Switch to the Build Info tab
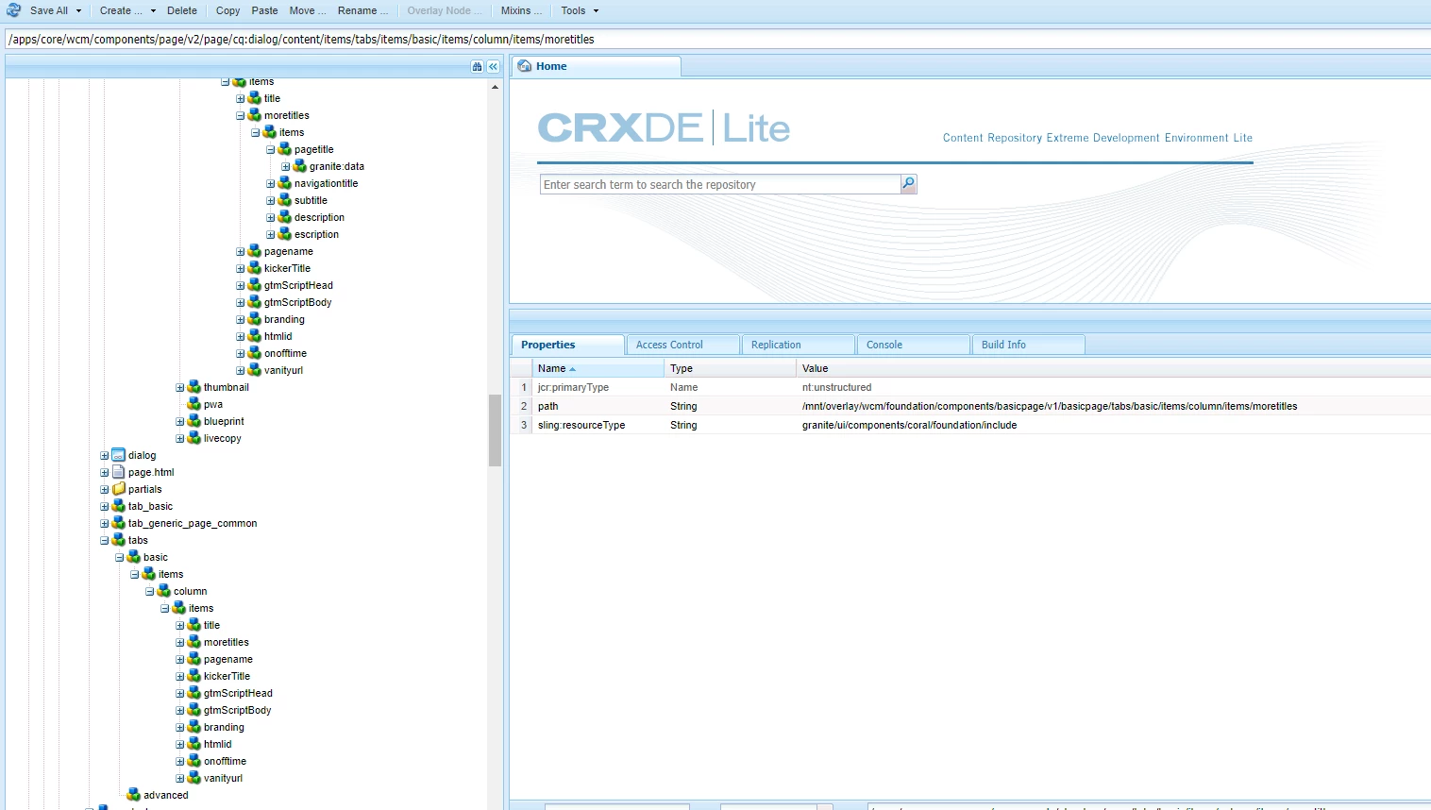Viewport: 1431px width, 810px height. pyautogui.click(x=1028, y=345)
